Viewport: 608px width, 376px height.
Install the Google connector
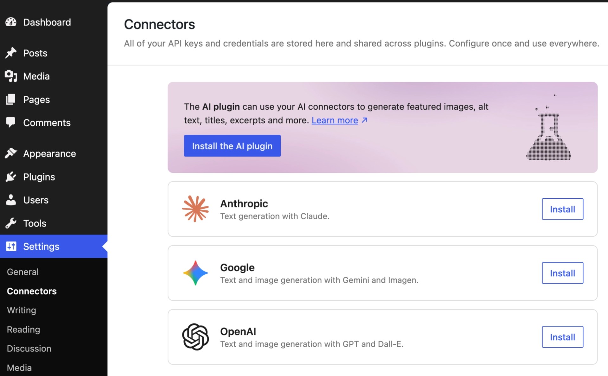coord(562,273)
